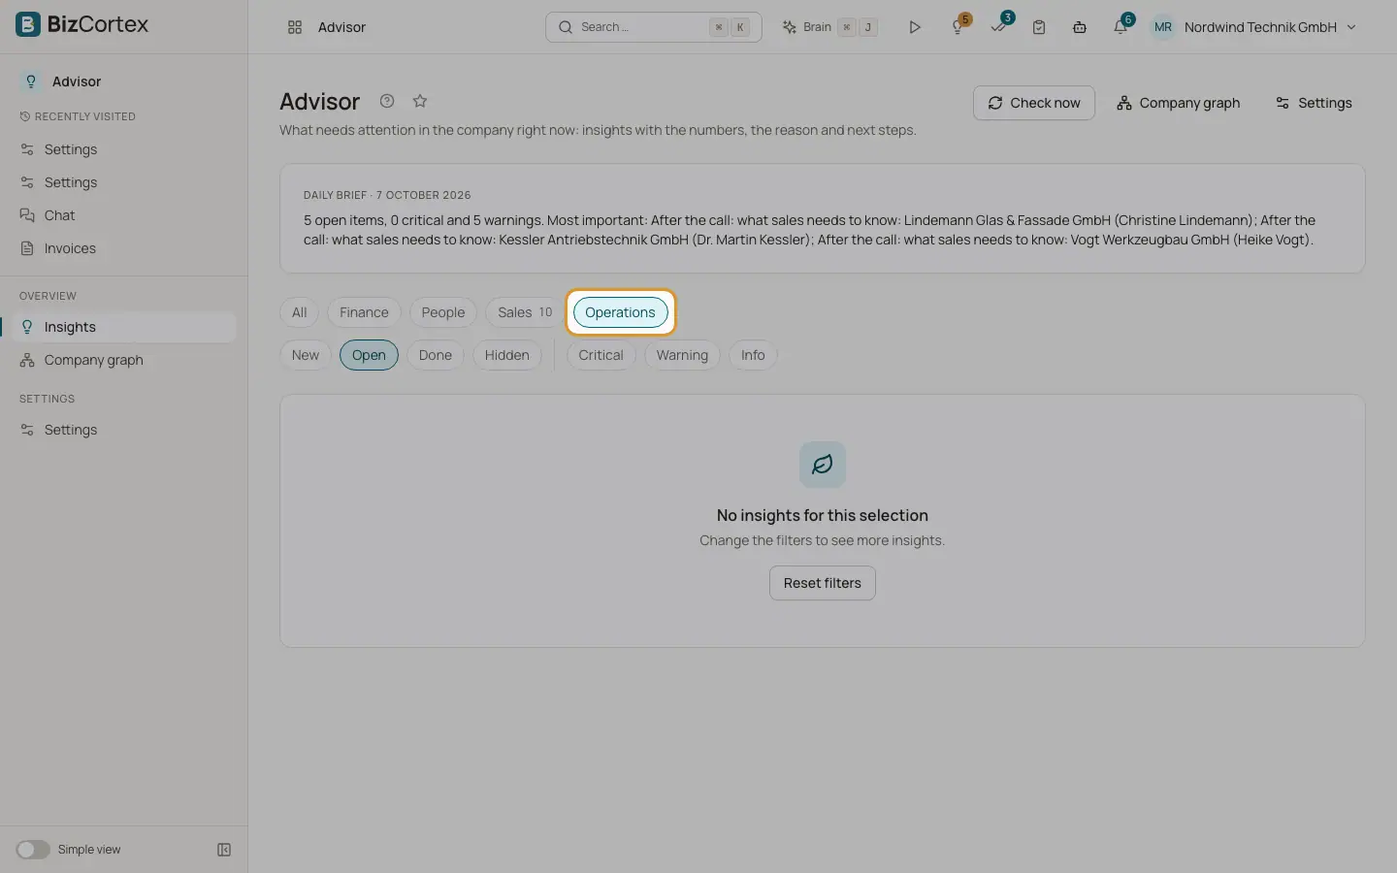Select the Sales category tab
The image size is (1397, 873).
[x=525, y=312]
